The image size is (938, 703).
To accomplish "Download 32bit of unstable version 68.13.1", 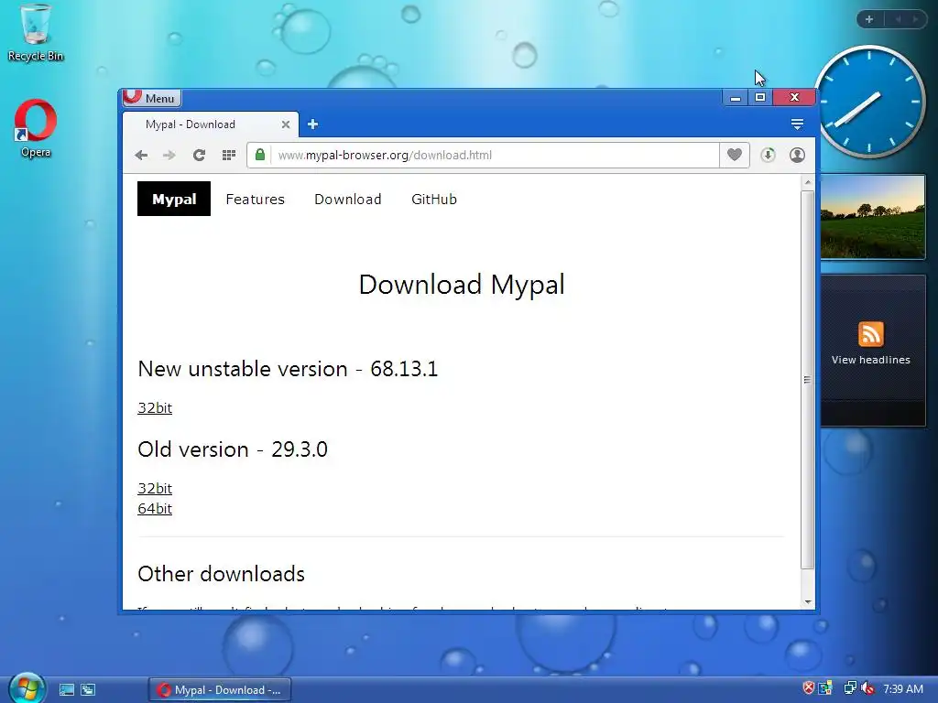I will [155, 407].
